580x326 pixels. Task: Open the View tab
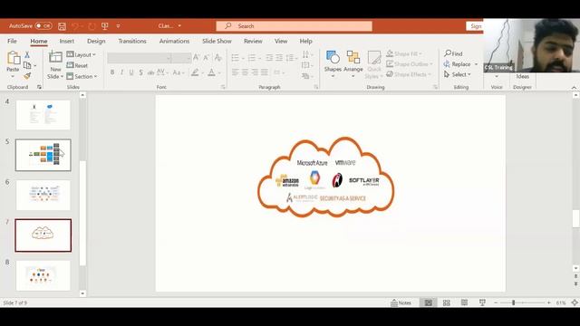(281, 41)
